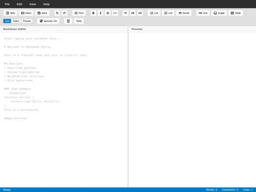
Task: Insert an H2 heading
Action: pyautogui.click(x=133, y=13)
